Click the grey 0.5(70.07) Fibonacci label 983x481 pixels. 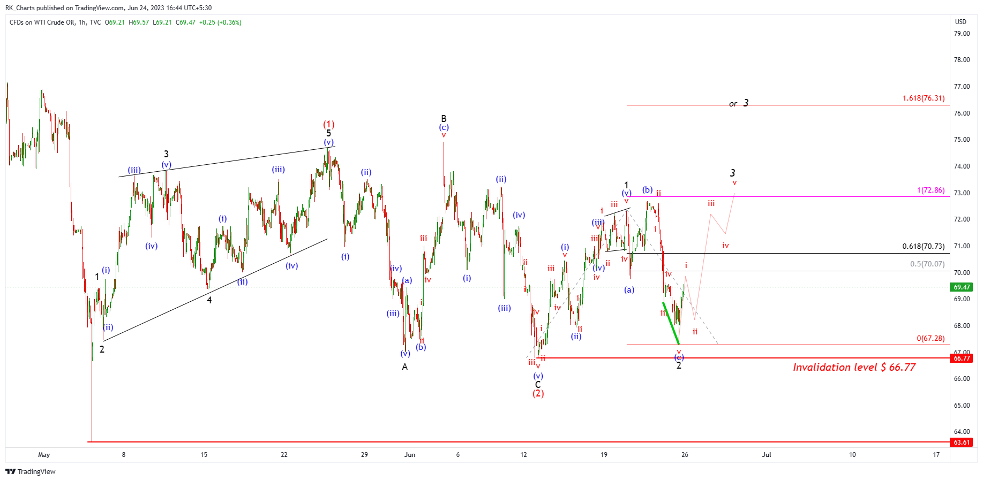(927, 264)
